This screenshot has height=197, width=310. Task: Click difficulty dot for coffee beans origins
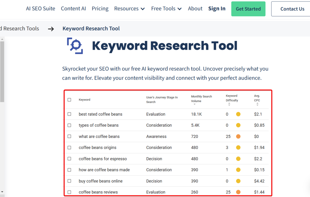238,148
